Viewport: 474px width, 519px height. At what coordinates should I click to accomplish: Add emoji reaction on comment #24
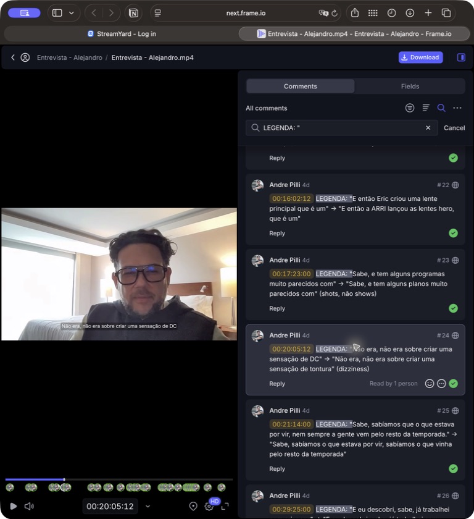(x=429, y=383)
